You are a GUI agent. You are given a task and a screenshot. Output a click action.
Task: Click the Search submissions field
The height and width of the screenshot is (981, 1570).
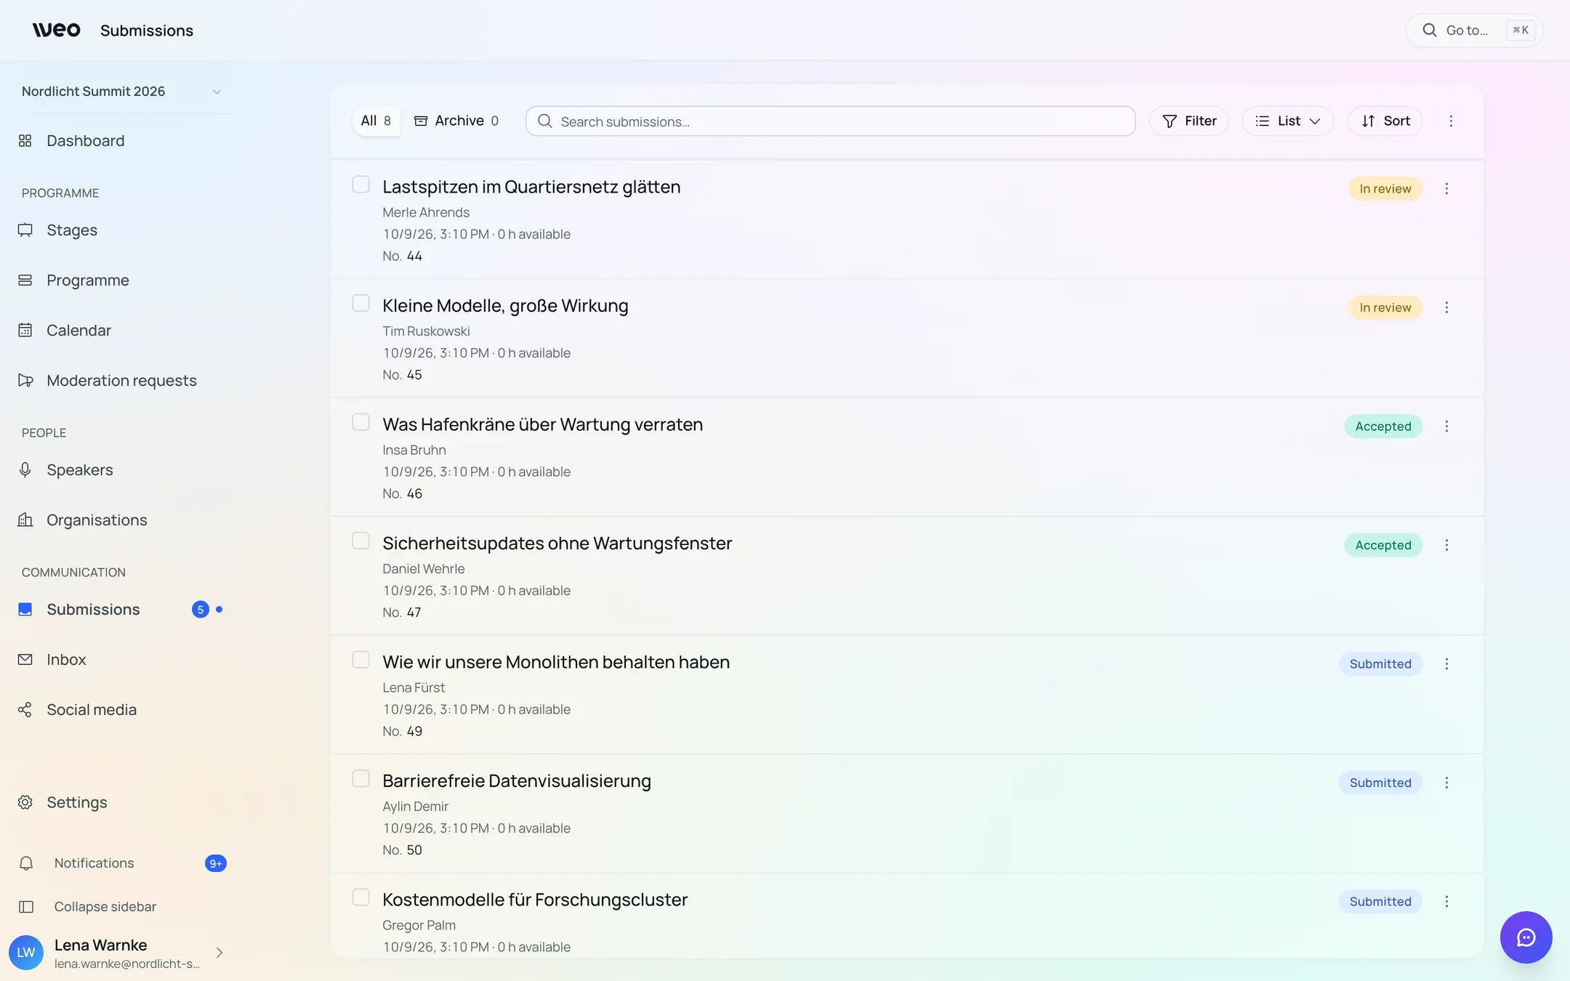(830, 121)
